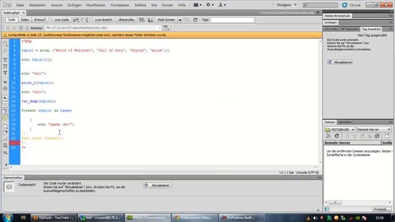395x222 pixels.
Task: Open the Bearbeiten menu
Action: [x=37, y=5]
